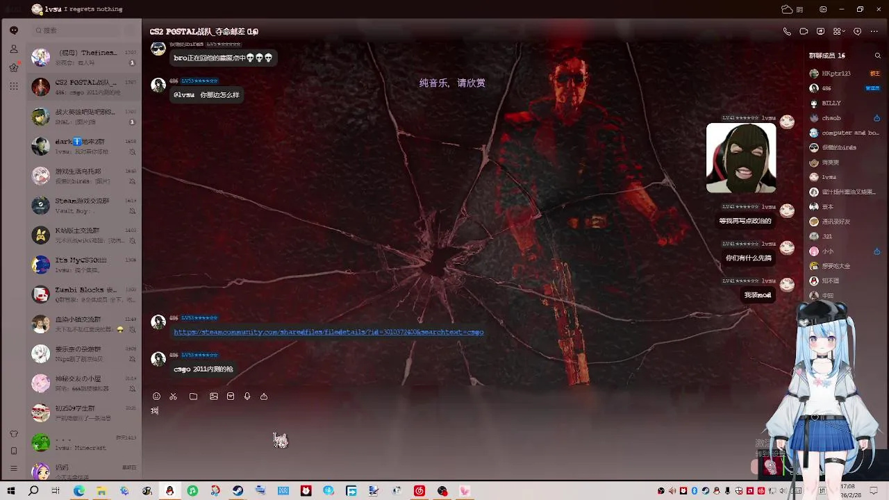The image size is (889, 500).
Task: Open the Zombi Blocks conversation
Action: point(84,294)
